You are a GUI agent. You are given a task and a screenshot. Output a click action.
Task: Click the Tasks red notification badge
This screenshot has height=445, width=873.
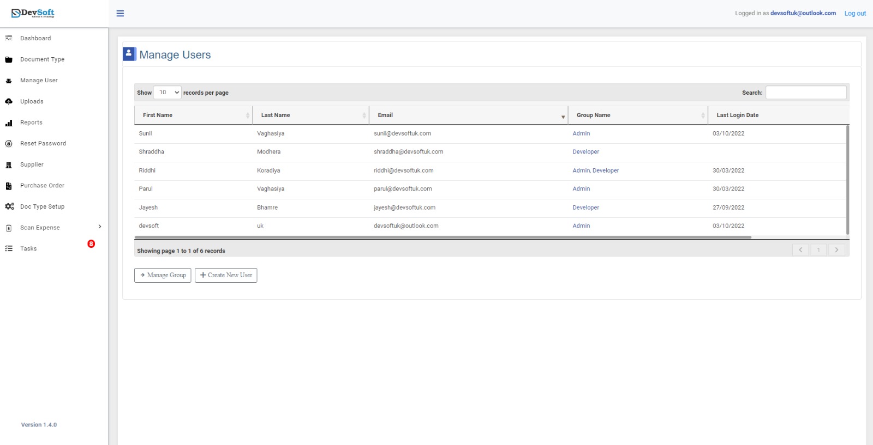tap(91, 244)
